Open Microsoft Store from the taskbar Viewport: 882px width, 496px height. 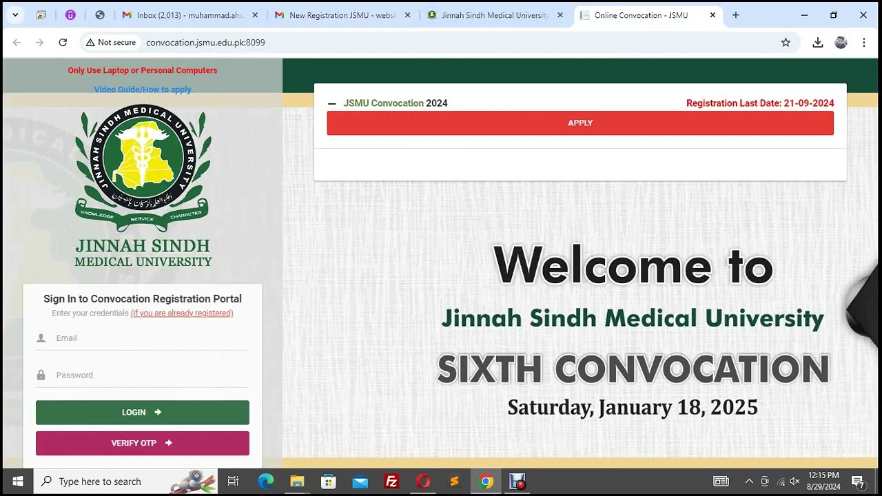pos(329,482)
